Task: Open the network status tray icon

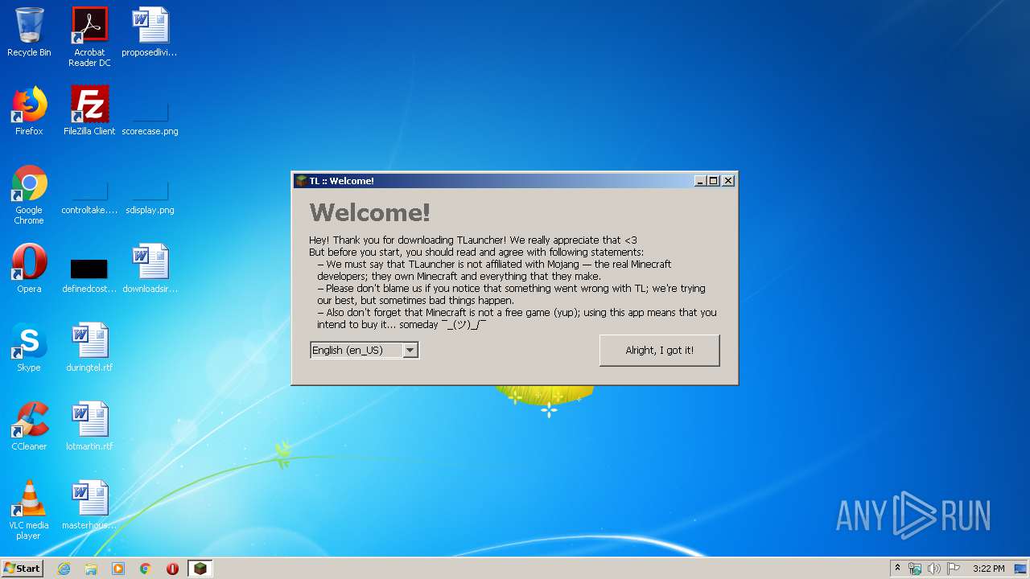Action: coord(915,569)
